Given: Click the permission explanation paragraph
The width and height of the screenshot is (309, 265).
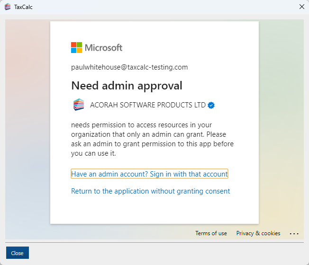Looking at the screenshot, I should tap(152, 140).
